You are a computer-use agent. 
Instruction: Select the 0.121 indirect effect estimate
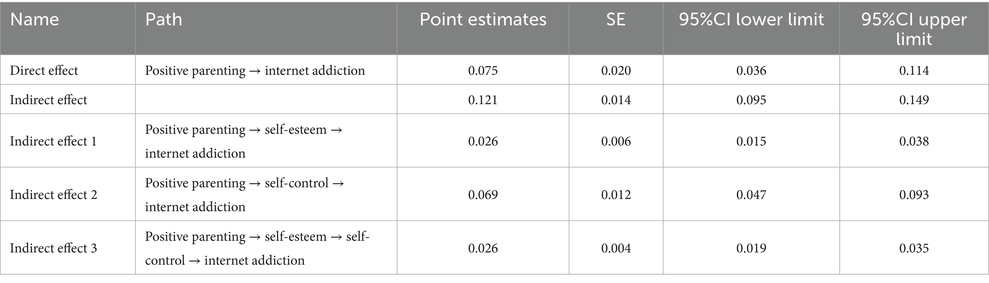point(483,100)
